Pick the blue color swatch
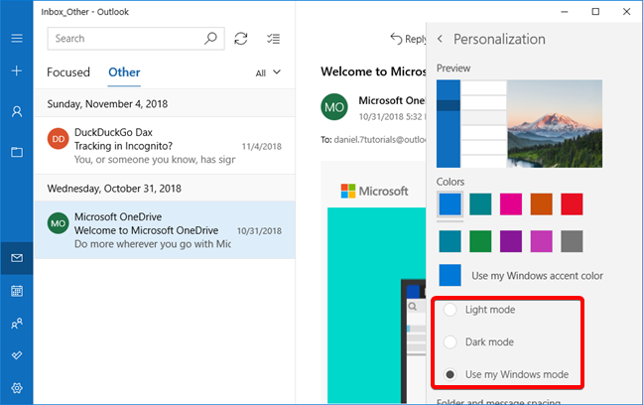The height and width of the screenshot is (405, 643). 450,203
